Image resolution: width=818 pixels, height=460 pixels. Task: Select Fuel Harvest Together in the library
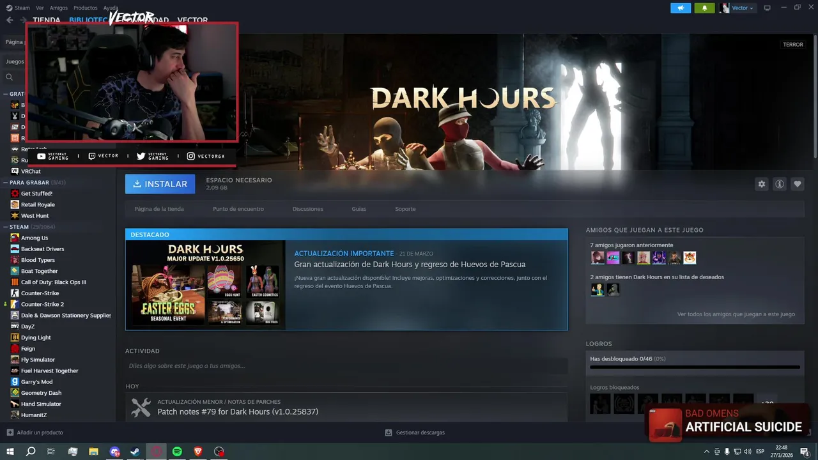point(49,371)
